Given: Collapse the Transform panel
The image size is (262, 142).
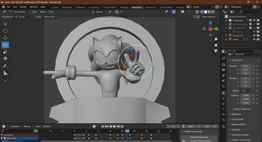Looking at the screenshot, I should tap(236, 60).
